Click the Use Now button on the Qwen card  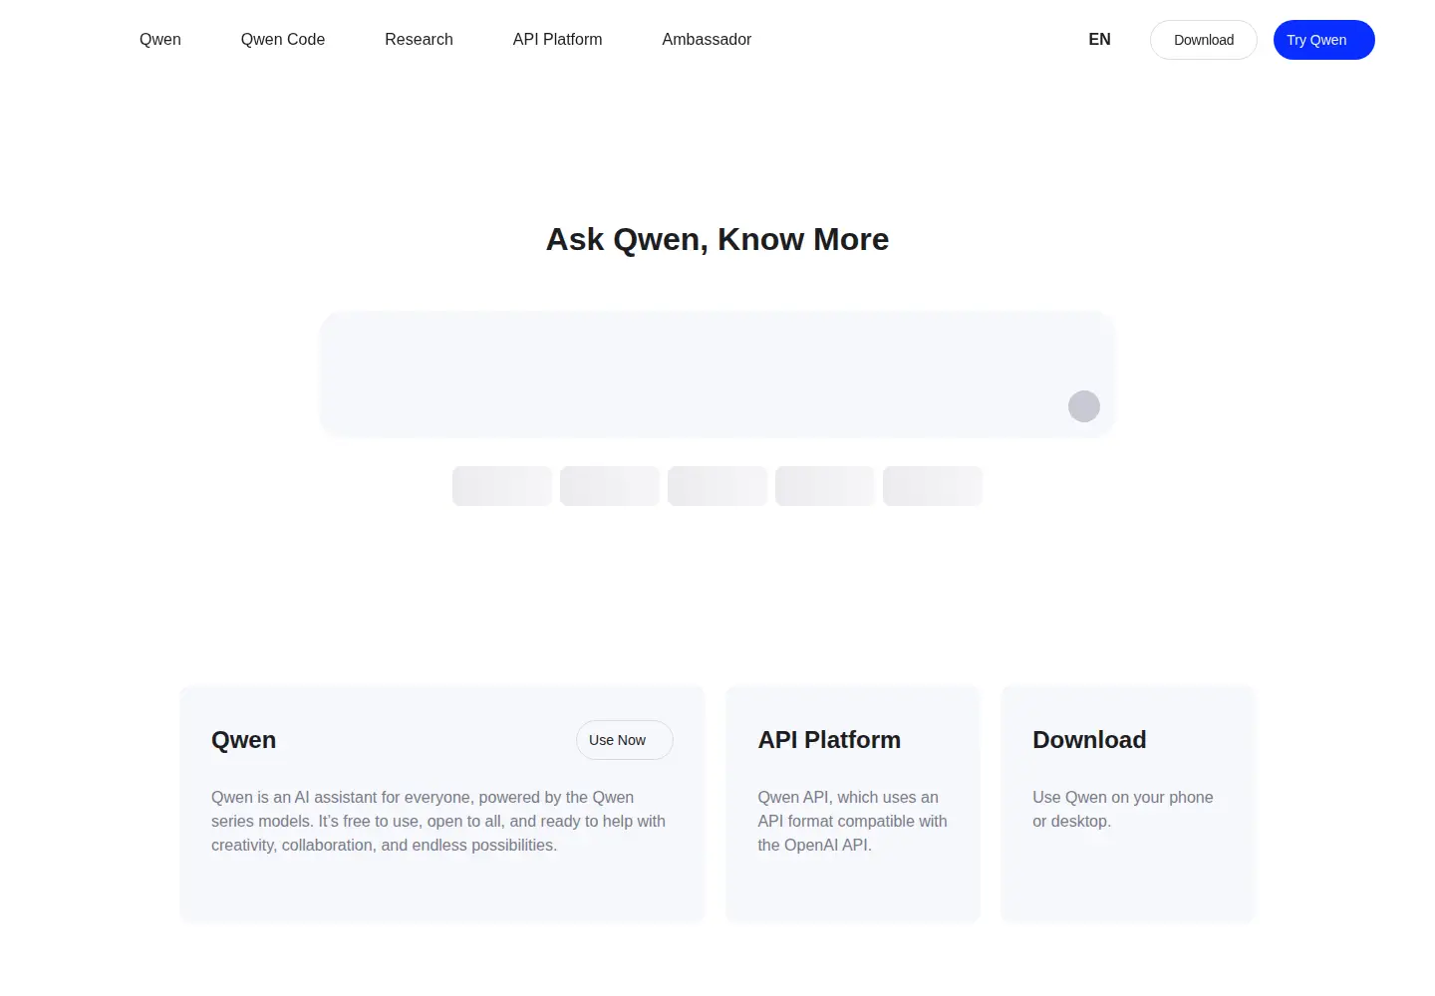(x=625, y=740)
